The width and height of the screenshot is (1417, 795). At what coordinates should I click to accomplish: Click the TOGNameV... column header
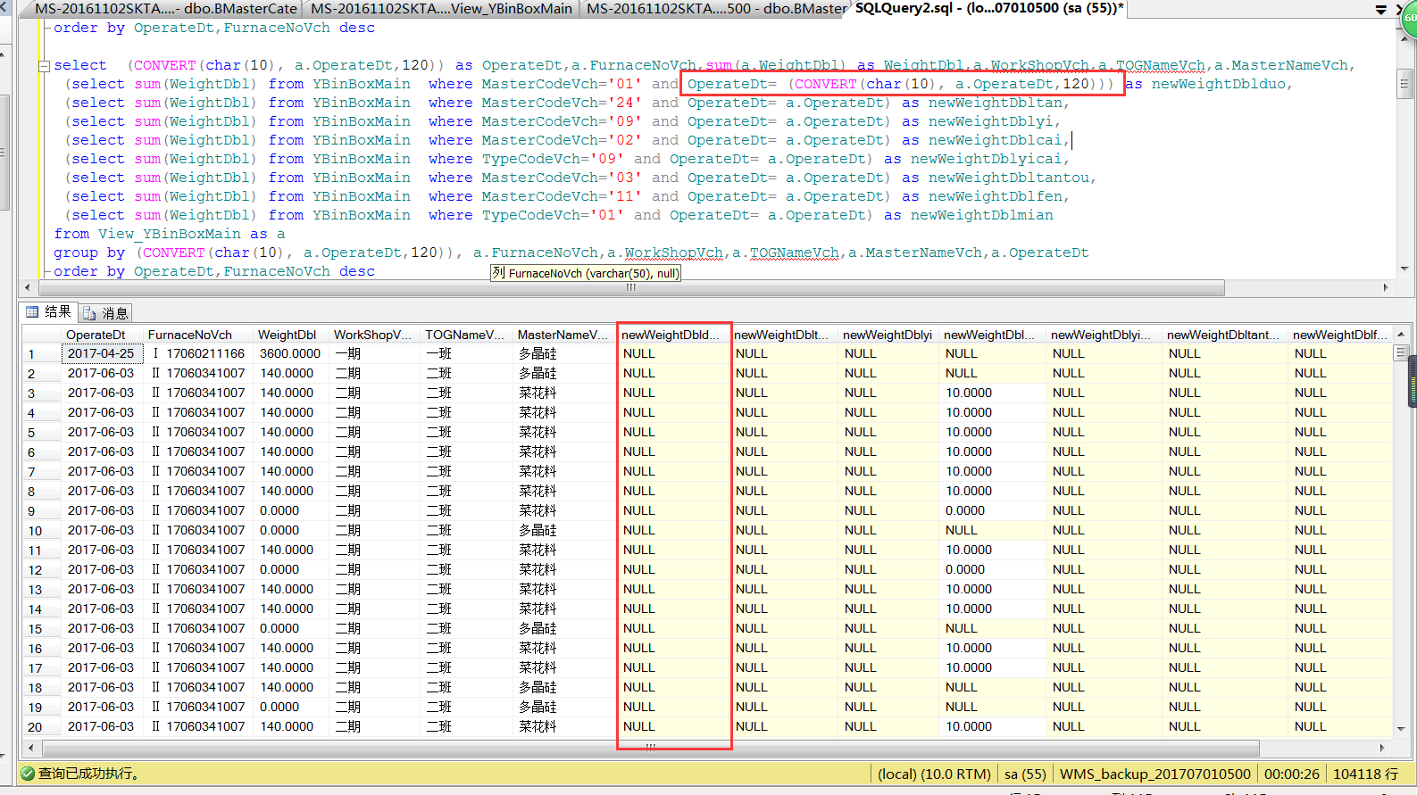pyautogui.click(x=467, y=335)
